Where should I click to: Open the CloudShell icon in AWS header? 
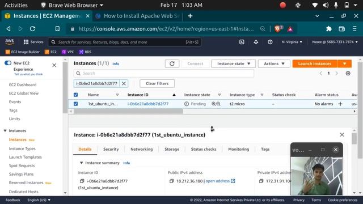242,42
